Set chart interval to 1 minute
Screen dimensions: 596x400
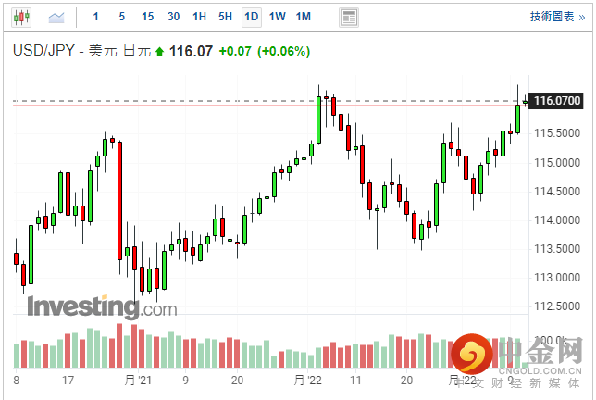click(x=96, y=17)
